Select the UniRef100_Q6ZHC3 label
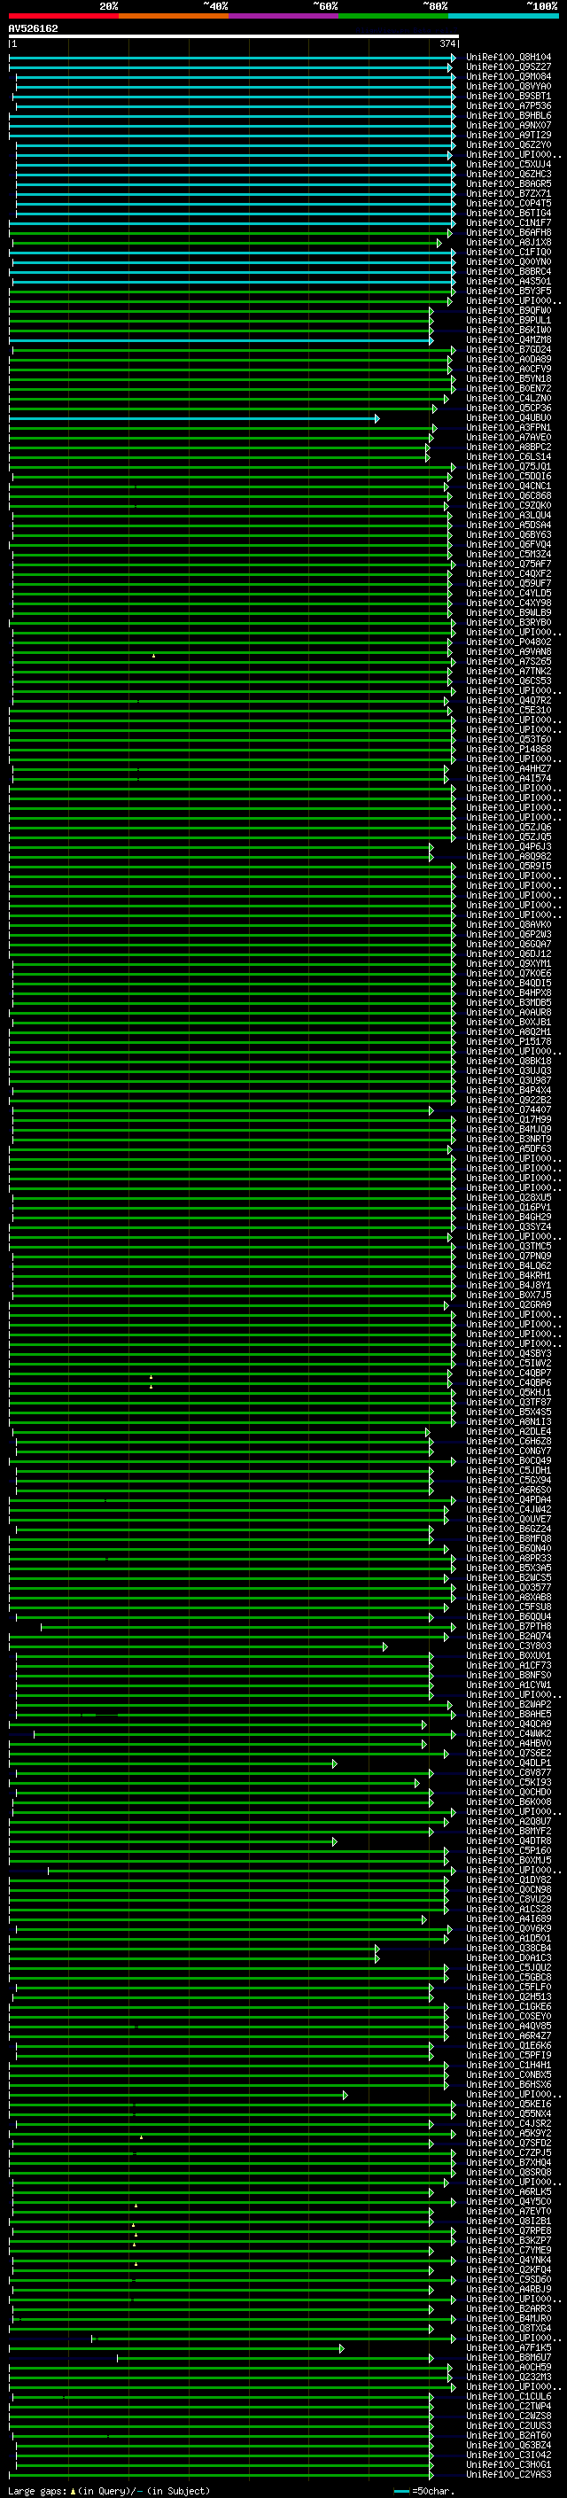This screenshot has width=567, height=2498. (508, 175)
